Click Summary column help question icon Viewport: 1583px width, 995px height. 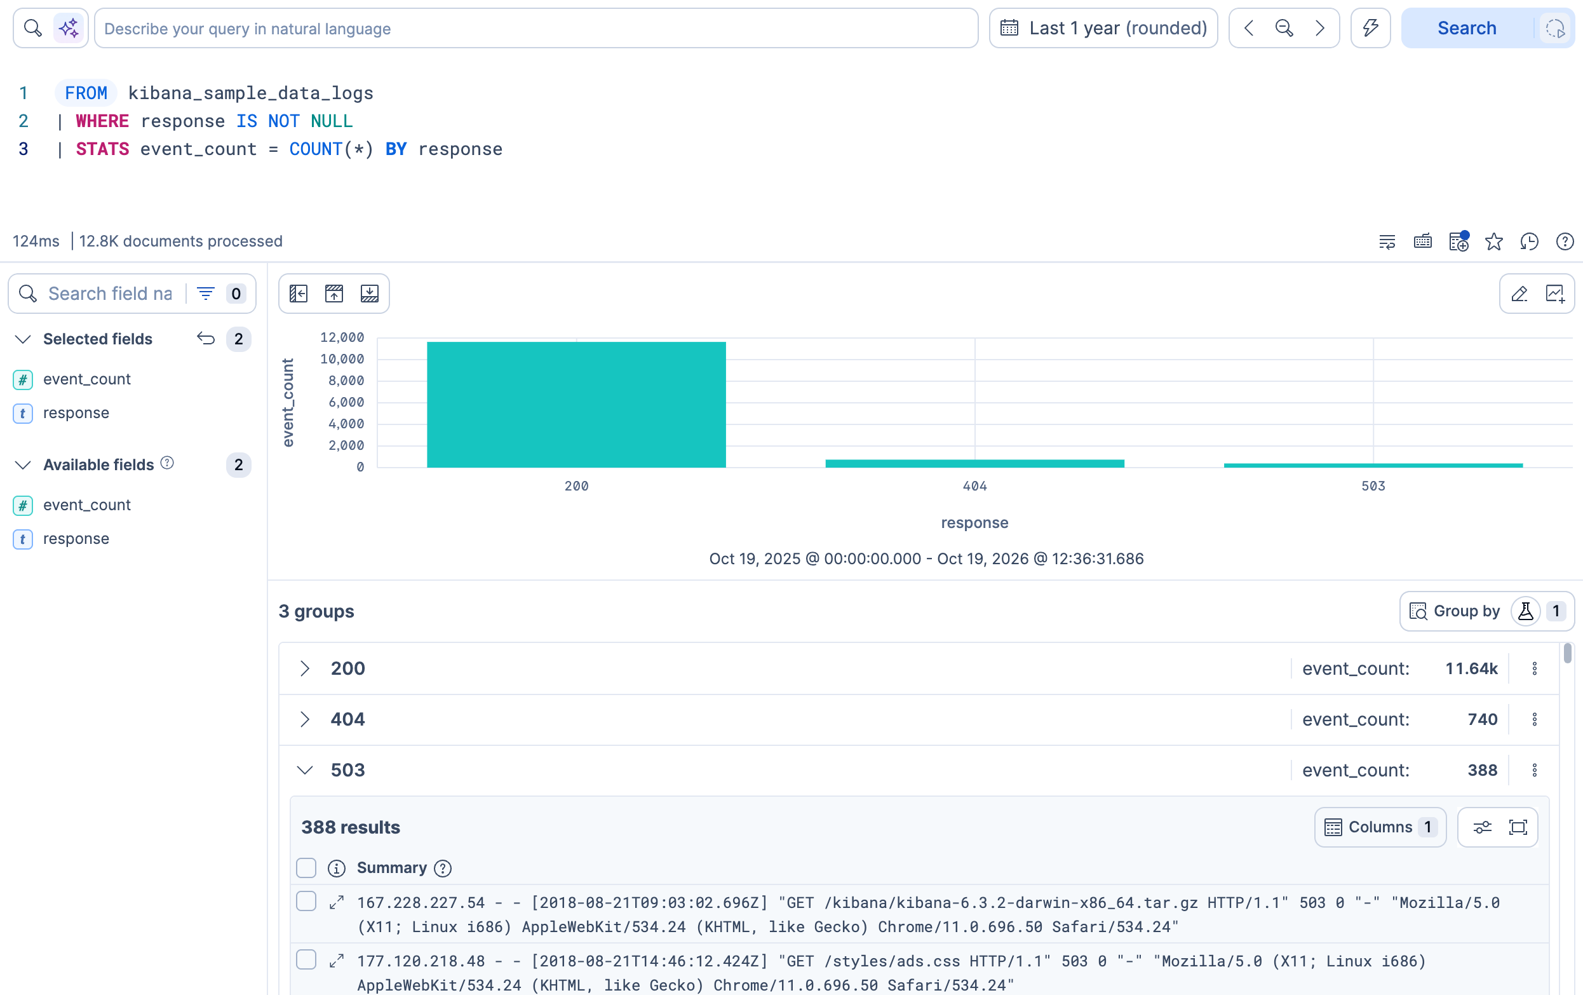(442, 869)
